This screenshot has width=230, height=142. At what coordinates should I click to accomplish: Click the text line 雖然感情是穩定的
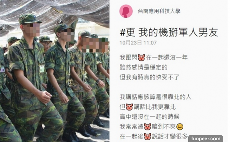144,67
